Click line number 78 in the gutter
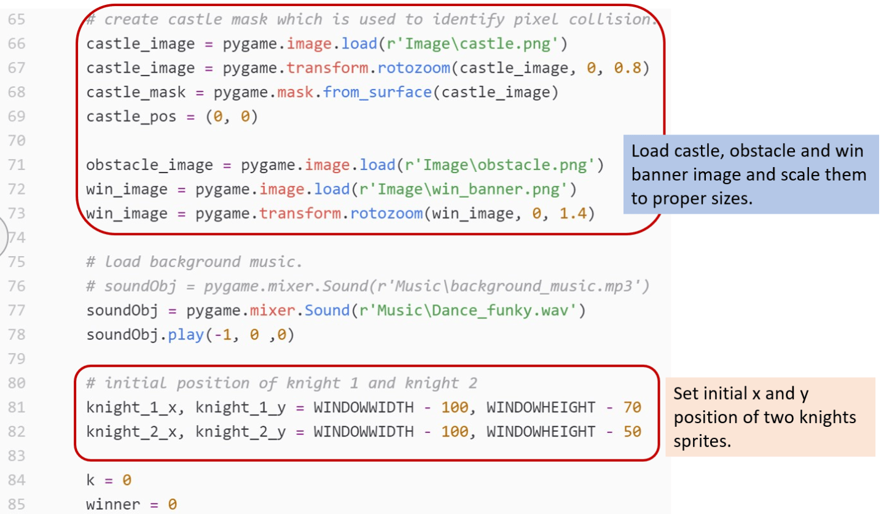The image size is (884, 514). (17, 335)
